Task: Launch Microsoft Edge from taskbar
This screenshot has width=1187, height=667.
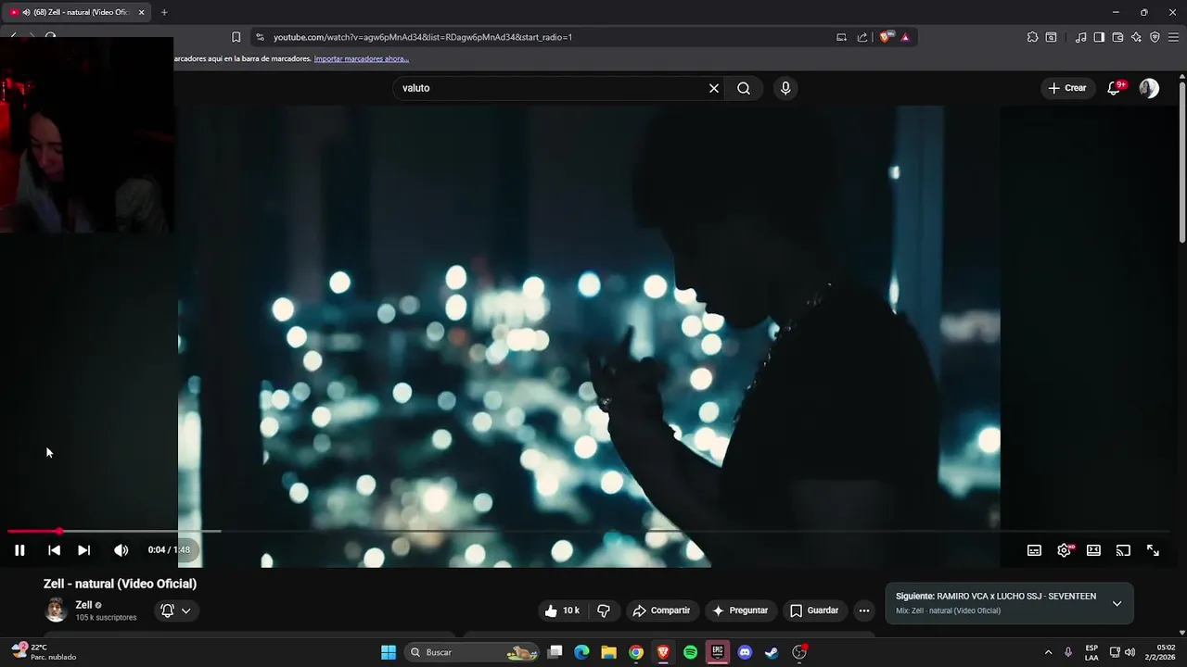Action: (581, 652)
